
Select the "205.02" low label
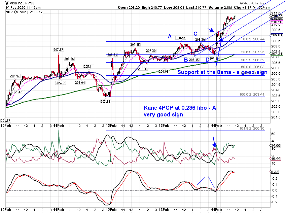pyautogui.click(x=60, y=83)
